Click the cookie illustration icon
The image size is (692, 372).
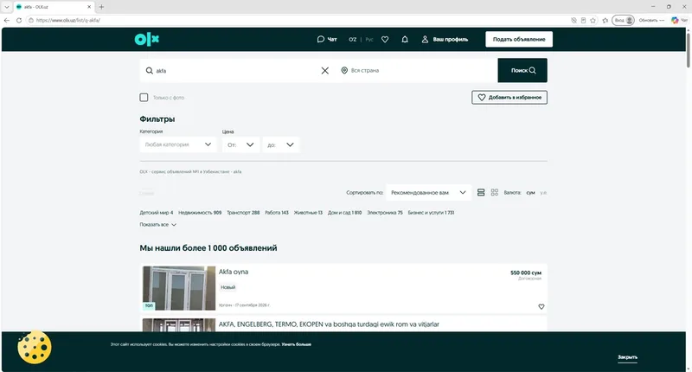tap(35, 347)
